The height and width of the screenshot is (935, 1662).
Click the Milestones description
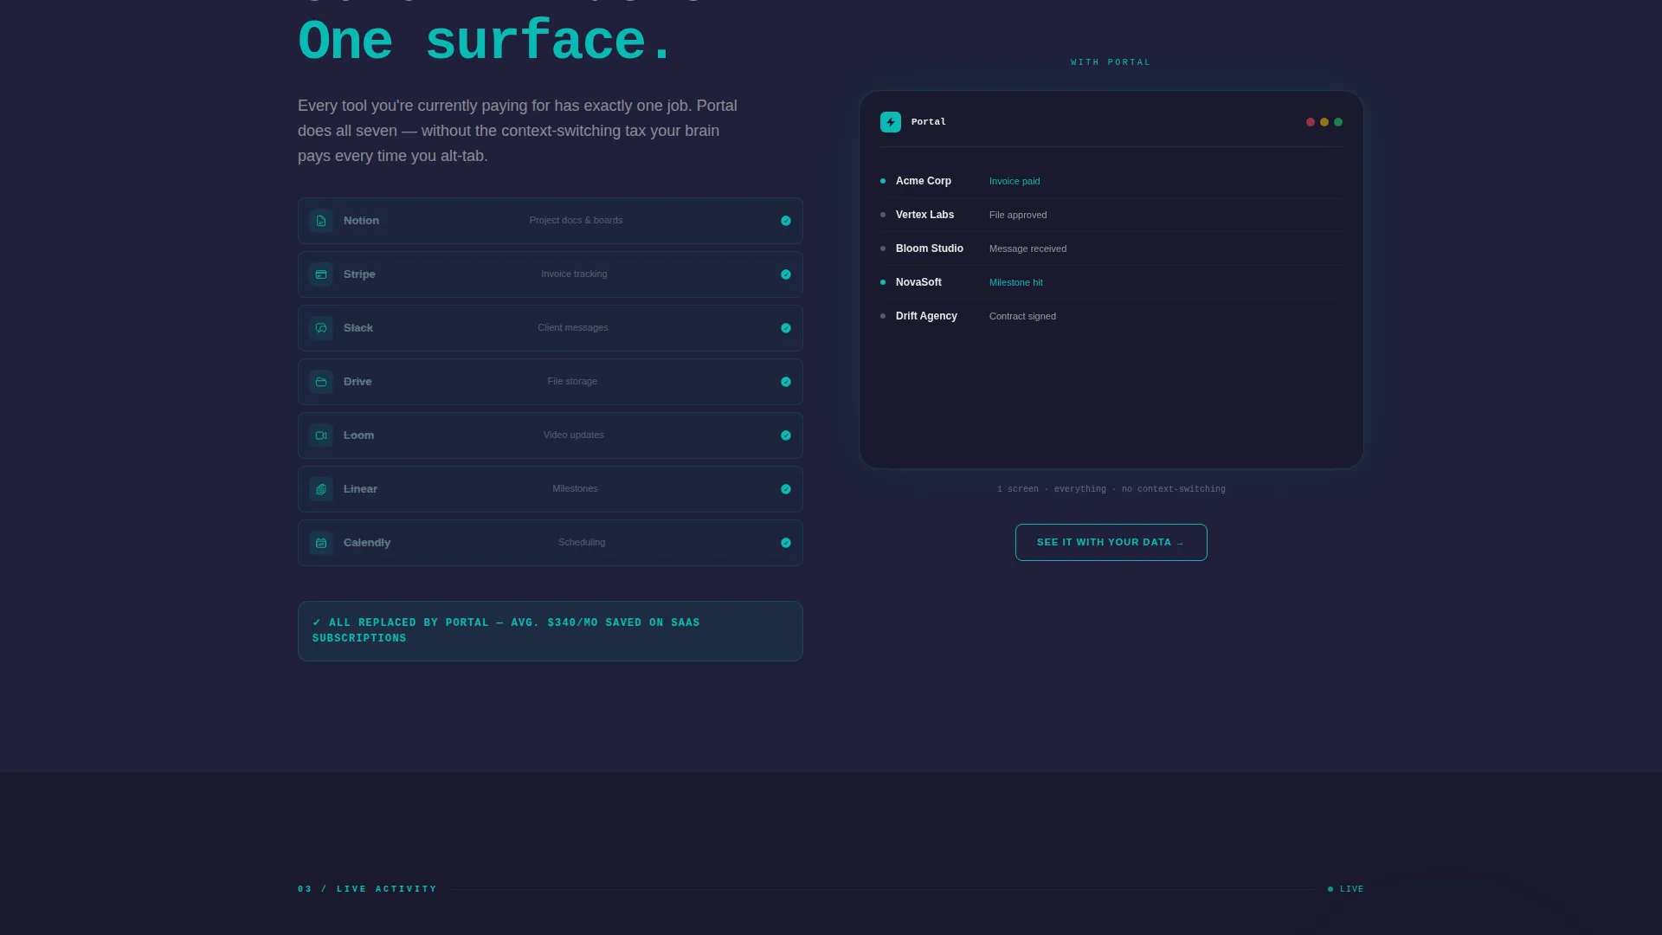pos(575,488)
